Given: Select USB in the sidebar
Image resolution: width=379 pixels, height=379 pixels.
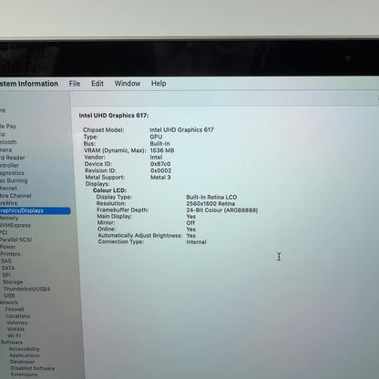Looking at the screenshot, I should 9,295.
